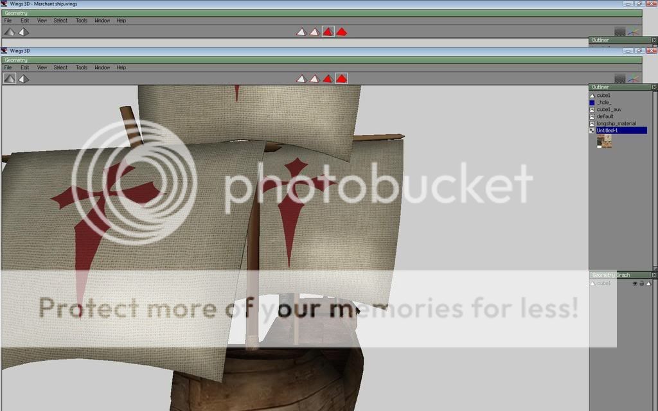Switch front window to face selection mode
This screenshot has height=411, width=658.
[328, 78]
